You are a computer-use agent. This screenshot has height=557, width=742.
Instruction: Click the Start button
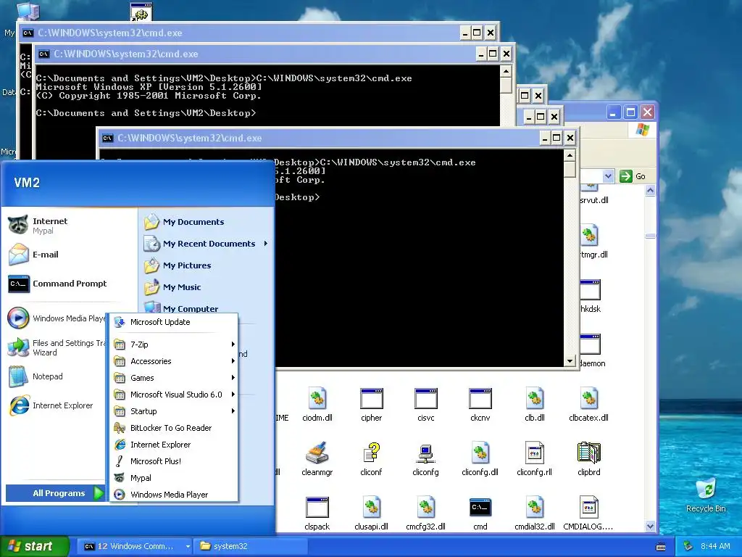point(34,546)
